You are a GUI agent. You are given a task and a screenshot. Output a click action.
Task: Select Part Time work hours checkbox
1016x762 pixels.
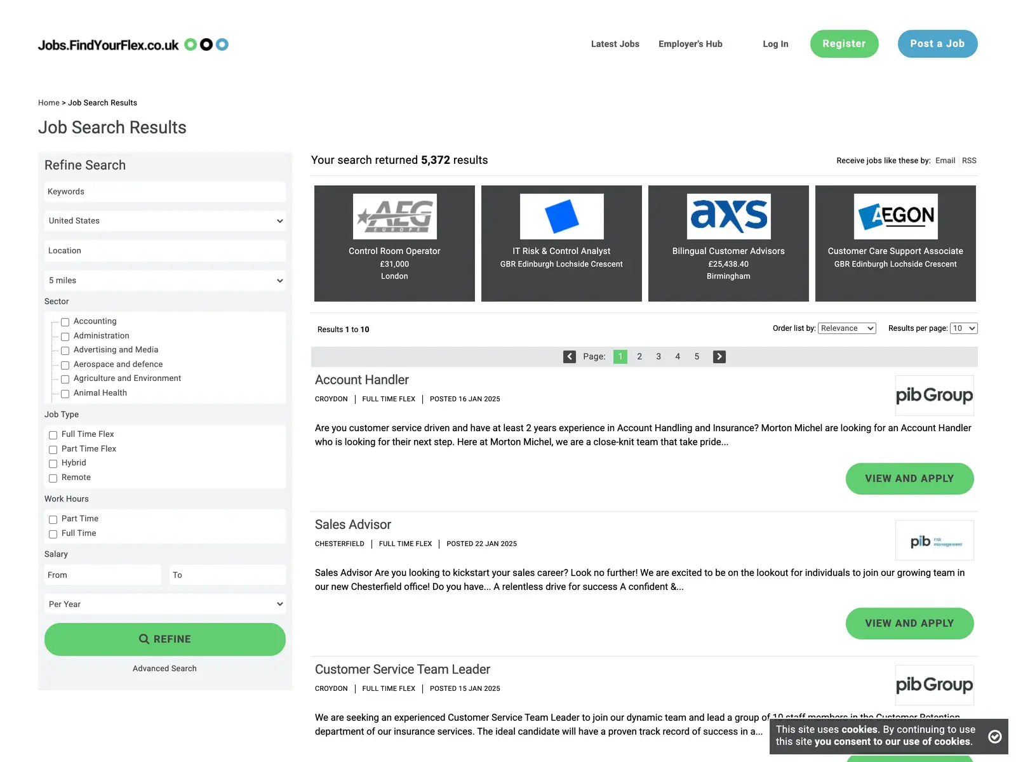click(53, 519)
